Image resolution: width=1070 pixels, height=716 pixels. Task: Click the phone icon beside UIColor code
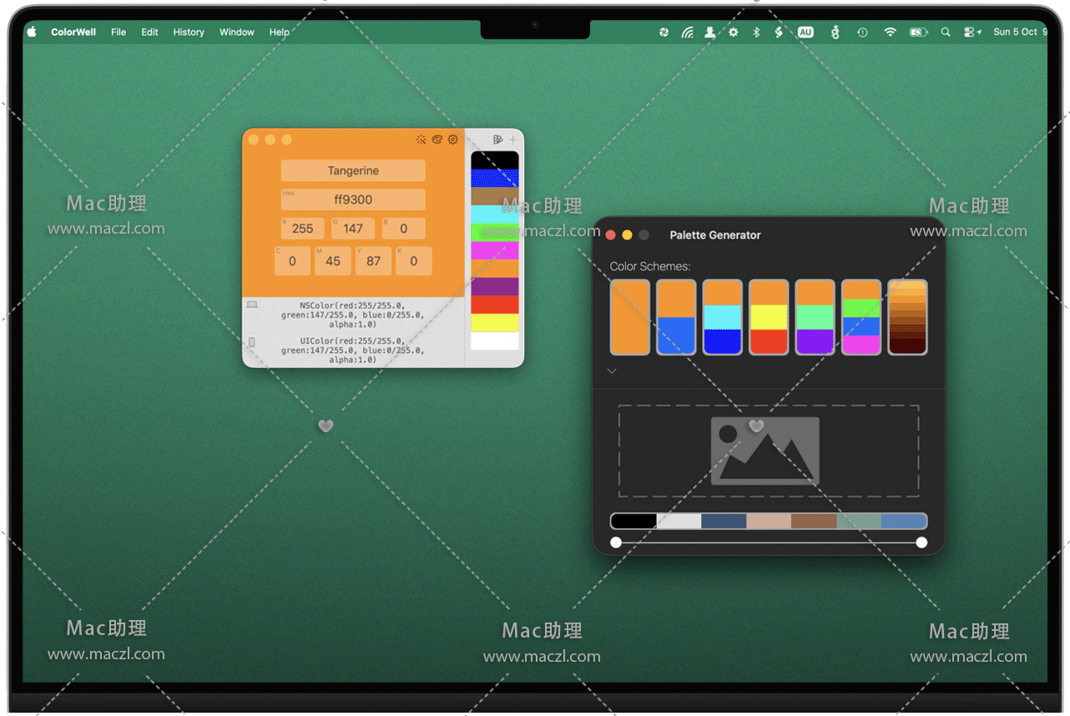[252, 341]
